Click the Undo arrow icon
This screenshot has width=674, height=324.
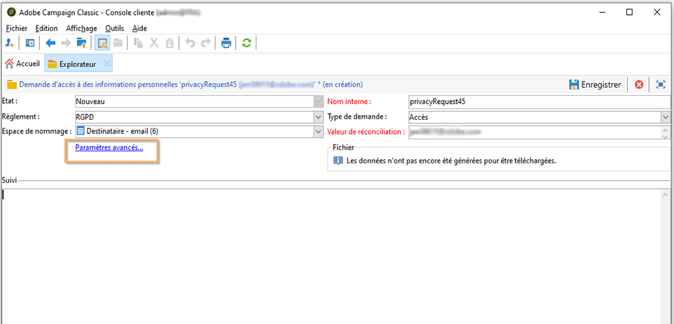190,43
